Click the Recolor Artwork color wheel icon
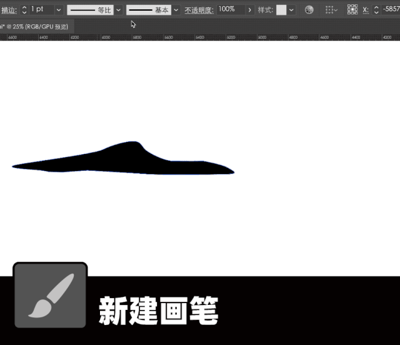 [309, 10]
